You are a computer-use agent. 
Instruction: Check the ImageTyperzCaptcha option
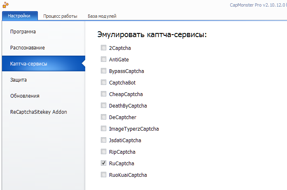pos(103,129)
